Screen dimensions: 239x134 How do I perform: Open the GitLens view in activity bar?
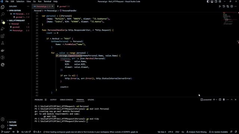tap(3, 58)
